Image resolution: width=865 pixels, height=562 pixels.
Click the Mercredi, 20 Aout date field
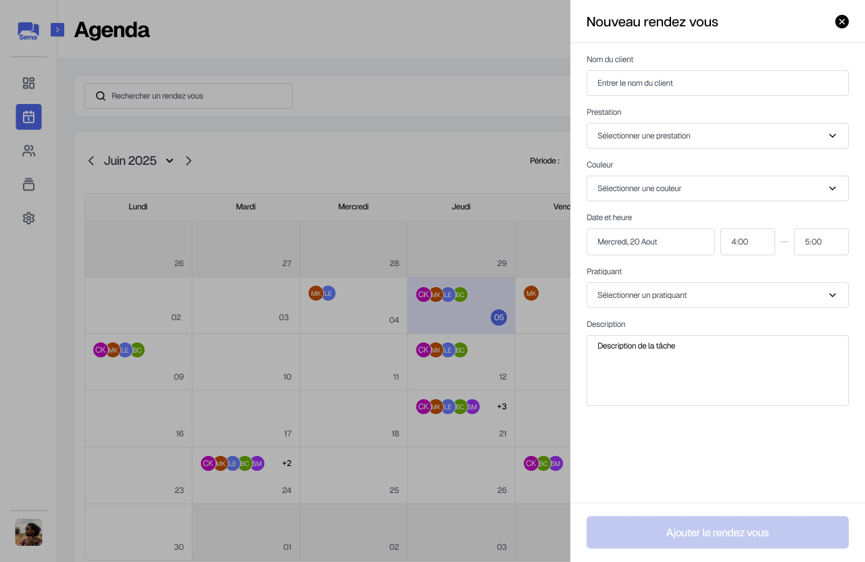(650, 242)
